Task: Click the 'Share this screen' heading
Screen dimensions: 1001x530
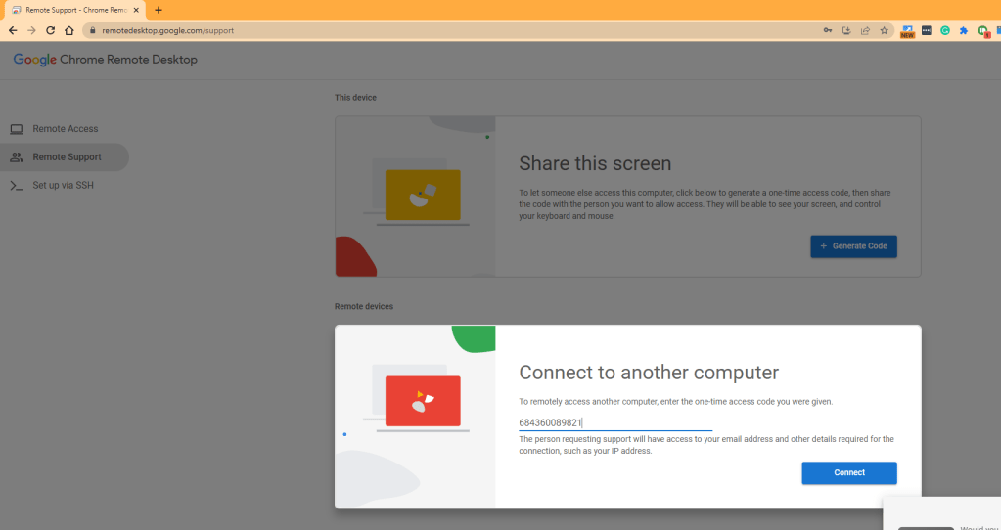Action: pyautogui.click(x=595, y=163)
